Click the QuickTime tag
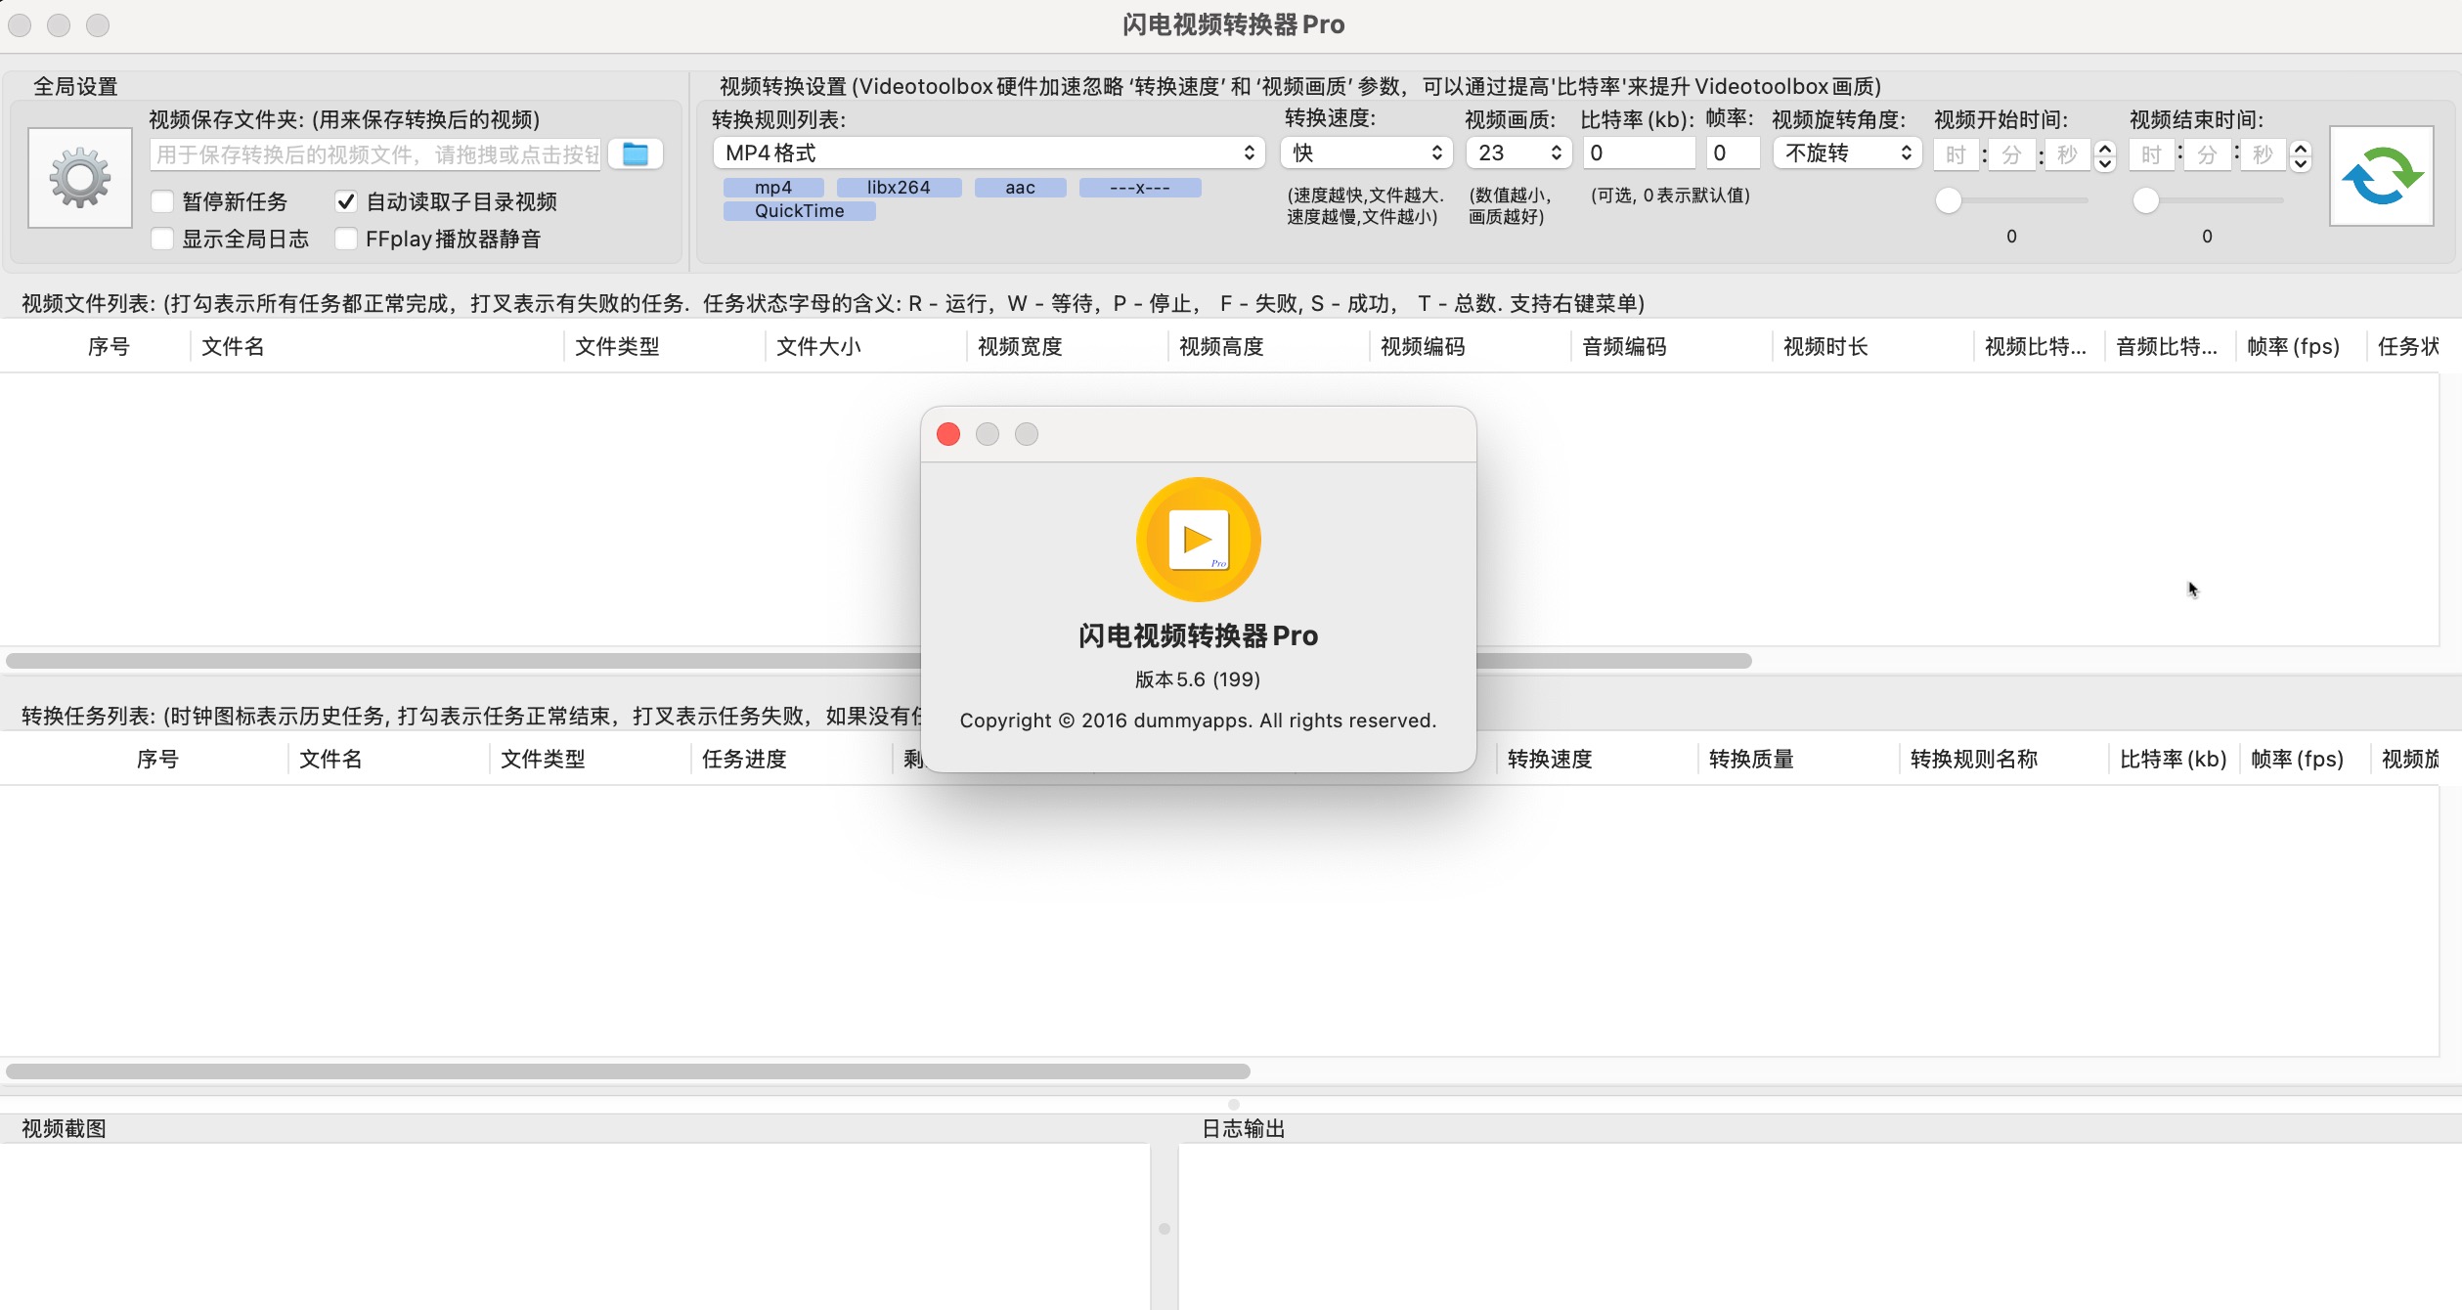2462x1310 pixels. coord(799,211)
